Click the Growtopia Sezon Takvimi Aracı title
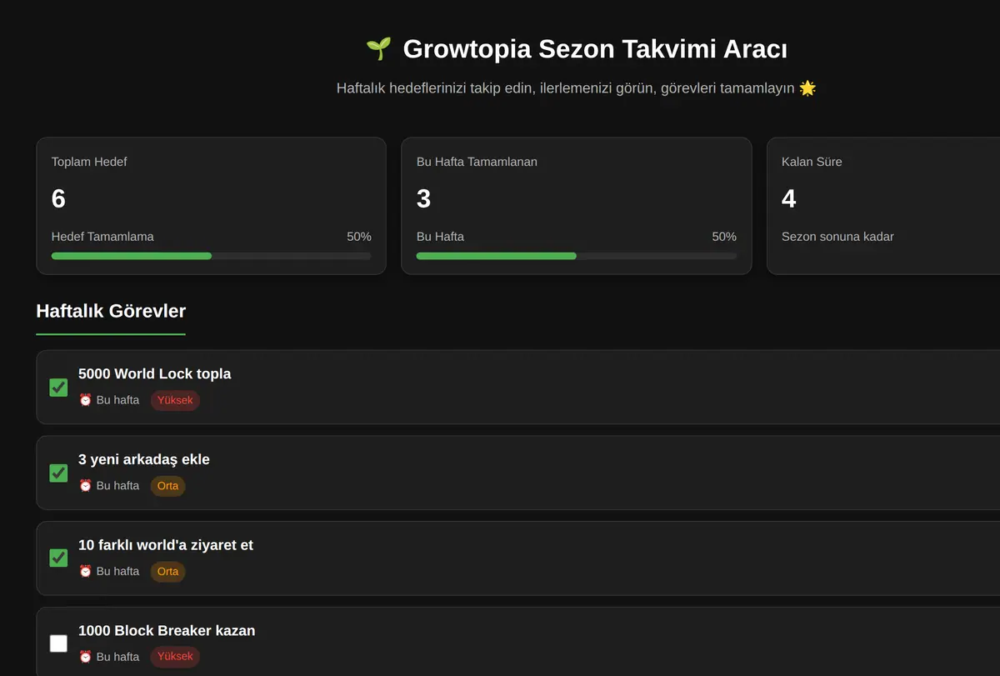 pos(595,49)
